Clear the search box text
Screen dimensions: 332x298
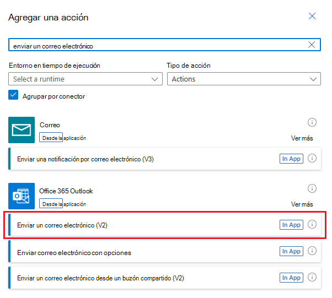coord(312,45)
